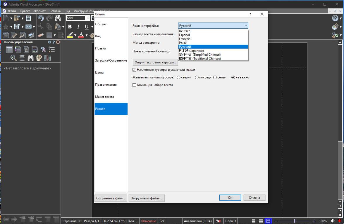This screenshot has width=344, height=224.
Task: Toggle Bold formatting button
Action: pos(70,27)
